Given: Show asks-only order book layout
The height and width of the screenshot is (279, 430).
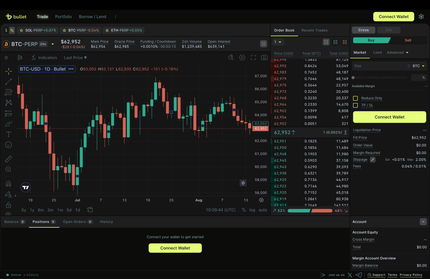Looking at the screenshot, I should click(345, 42).
